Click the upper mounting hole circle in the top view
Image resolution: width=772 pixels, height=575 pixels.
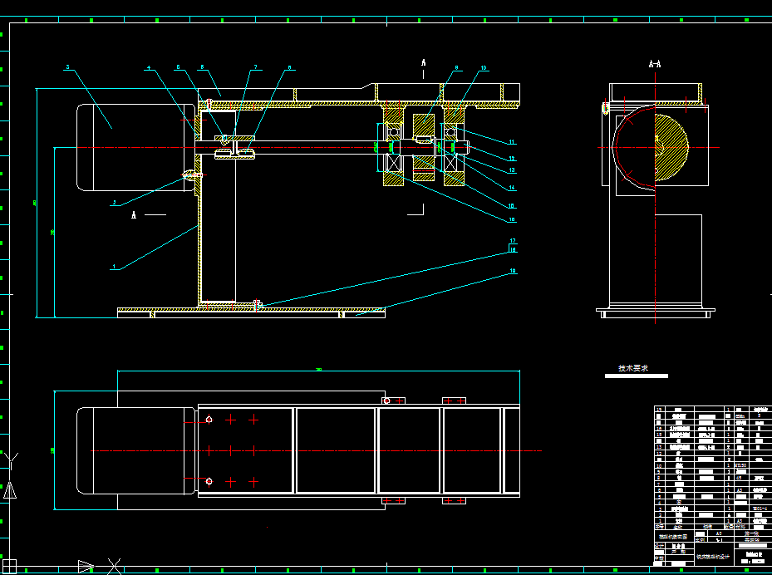click(x=209, y=420)
